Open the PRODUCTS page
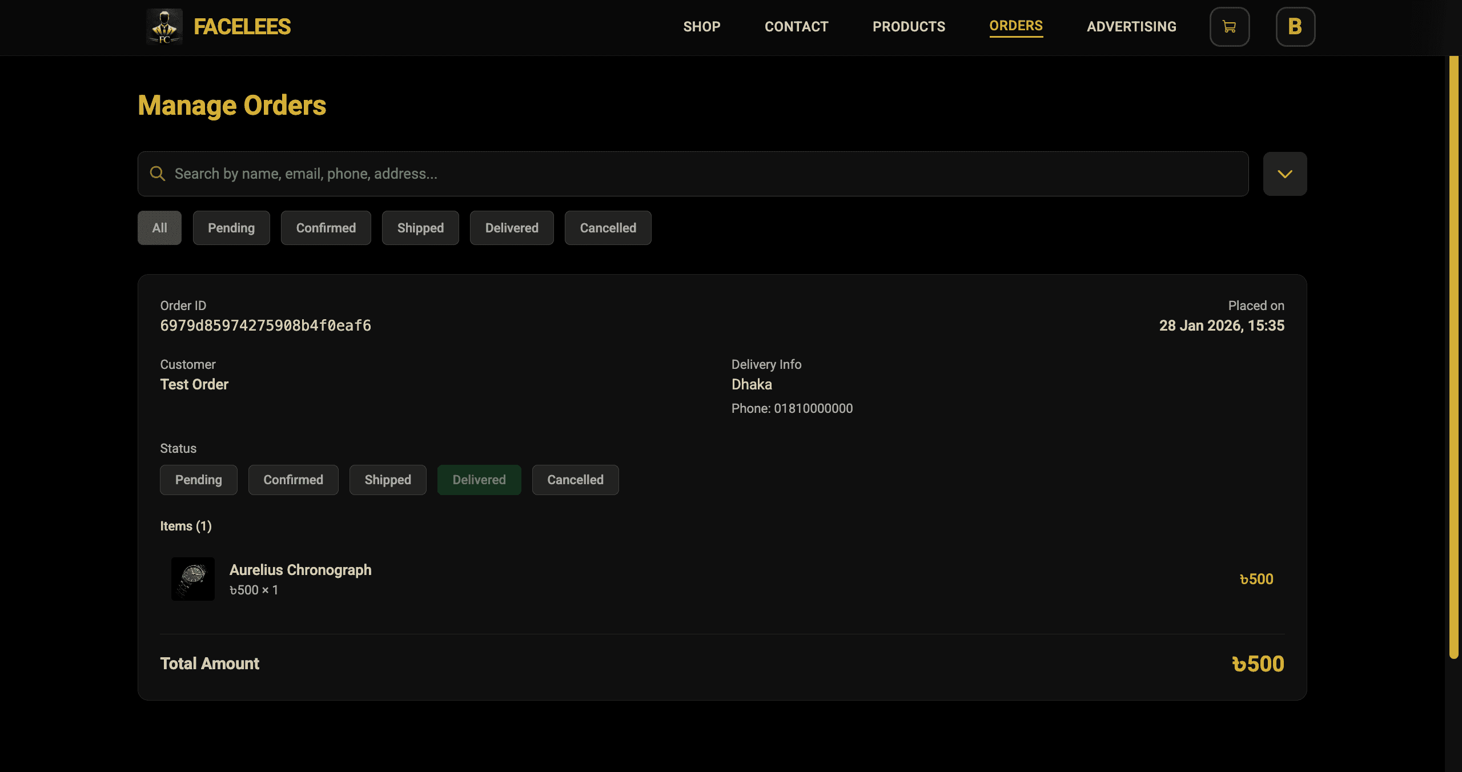Viewport: 1462px width, 772px height. [909, 26]
